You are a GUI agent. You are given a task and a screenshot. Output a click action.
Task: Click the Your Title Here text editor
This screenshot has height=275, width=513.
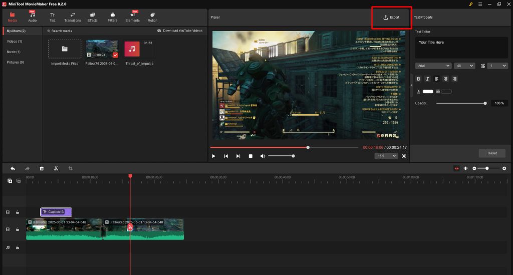pyautogui.click(x=461, y=48)
